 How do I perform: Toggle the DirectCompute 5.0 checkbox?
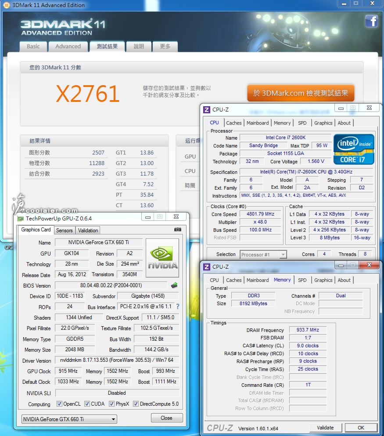tap(136, 404)
